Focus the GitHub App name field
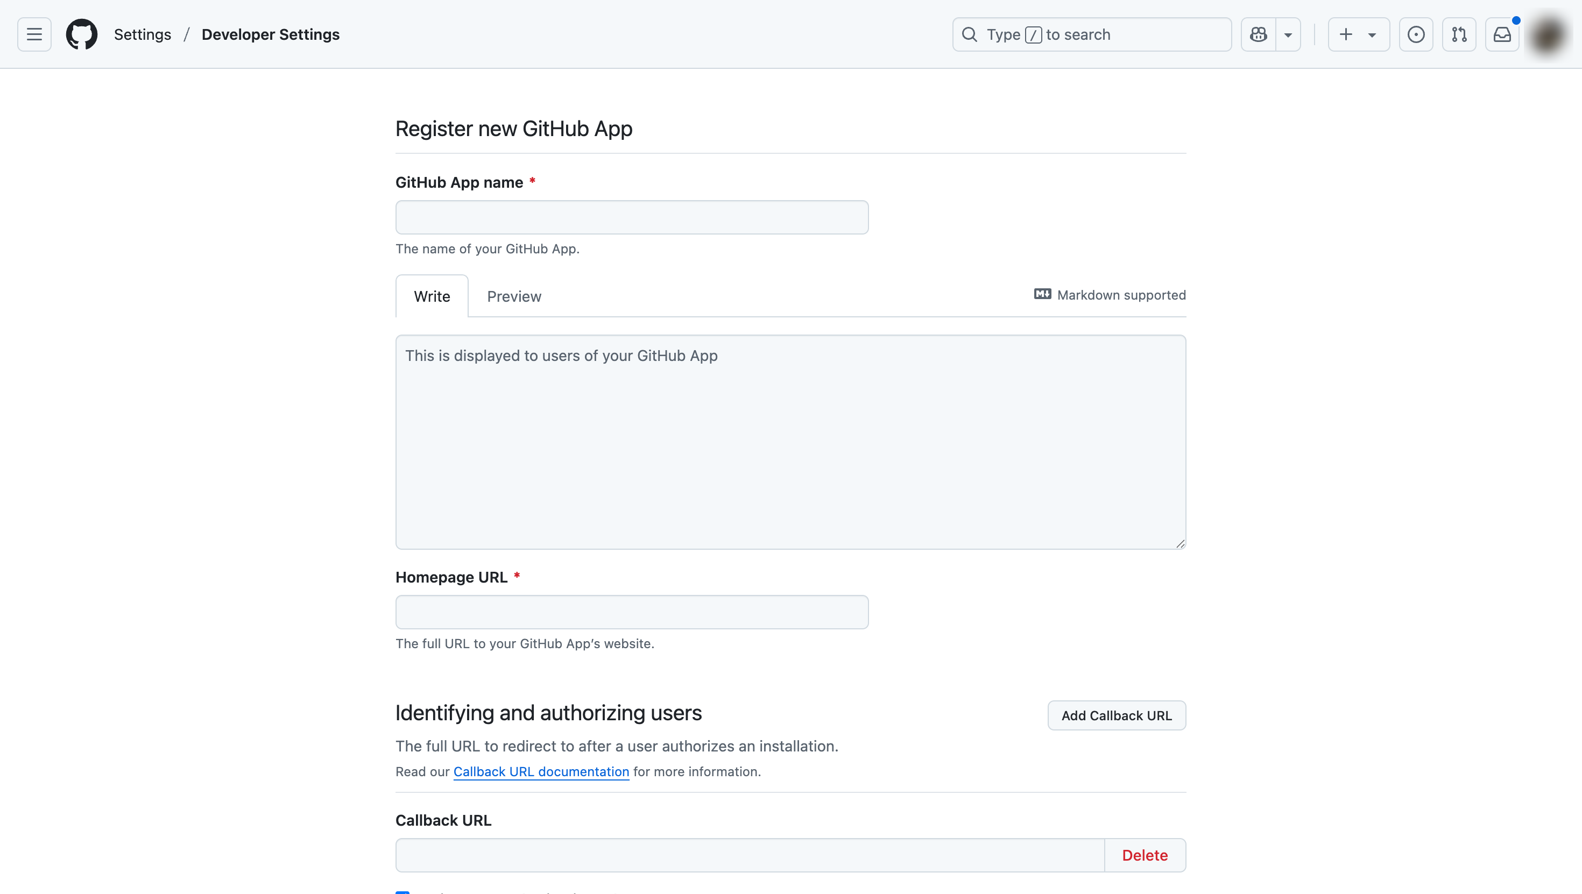The image size is (1582, 894). (x=631, y=217)
